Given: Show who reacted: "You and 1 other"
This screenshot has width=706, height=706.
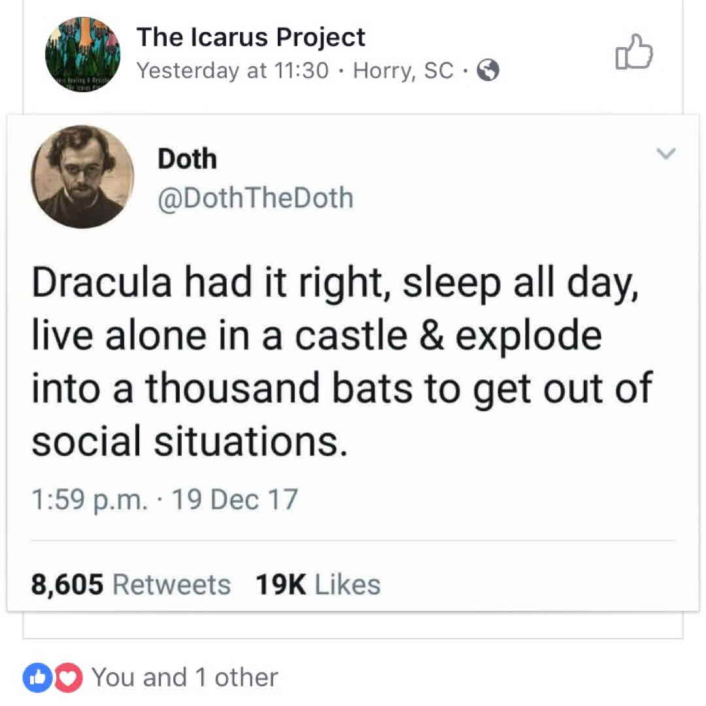Looking at the screenshot, I should click(x=184, y=677).
